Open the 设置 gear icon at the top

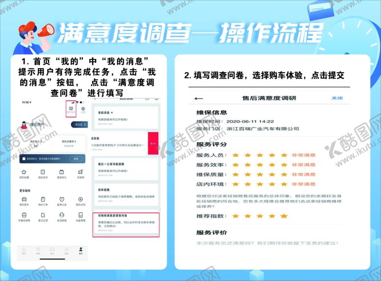[83, 109]
